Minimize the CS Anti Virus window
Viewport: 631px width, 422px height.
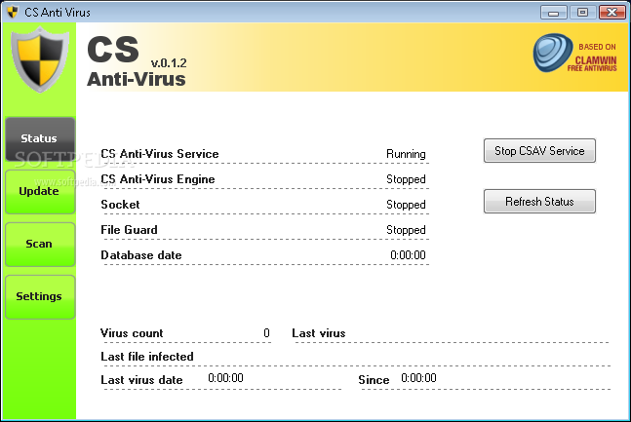coord(553,13)
